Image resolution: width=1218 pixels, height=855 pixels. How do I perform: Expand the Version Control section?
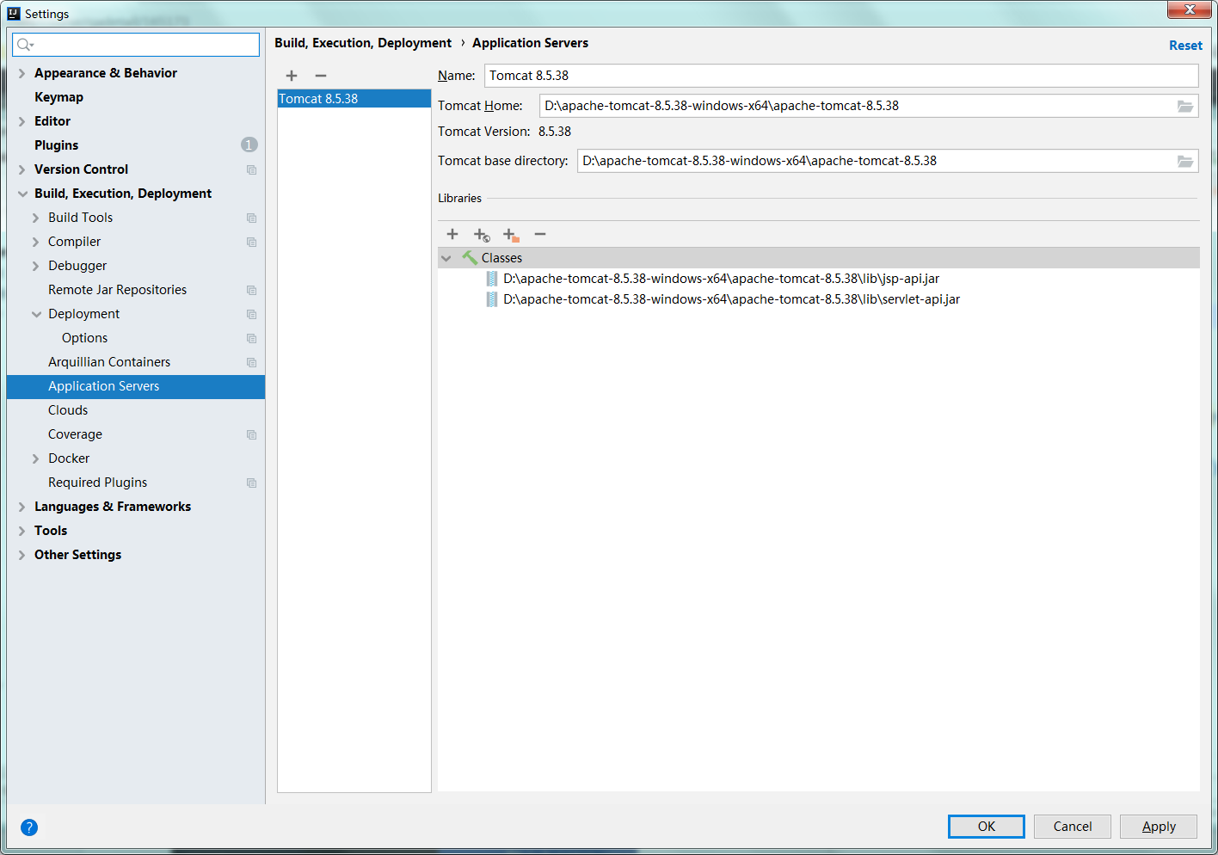(22, 169)
